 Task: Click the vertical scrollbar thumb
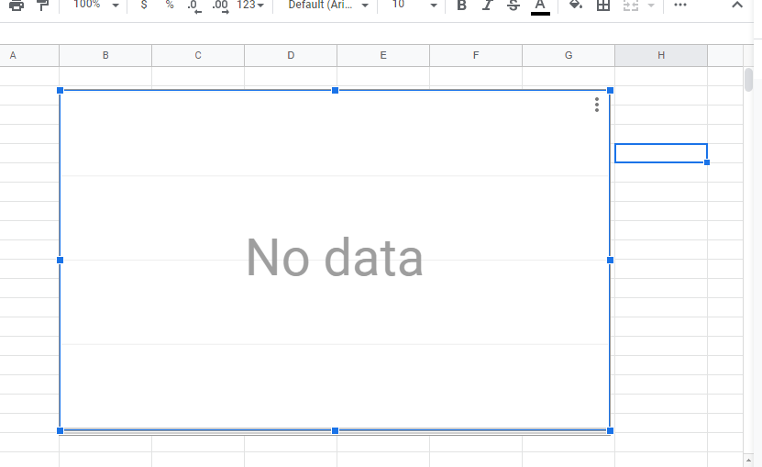748,80
